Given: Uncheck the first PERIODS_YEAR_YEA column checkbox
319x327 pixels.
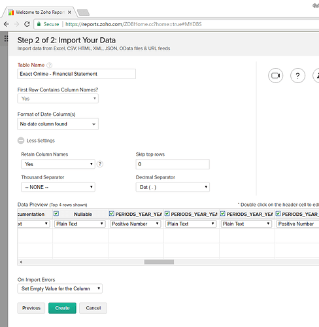Looking at the screenshot, I should [112, 214].
